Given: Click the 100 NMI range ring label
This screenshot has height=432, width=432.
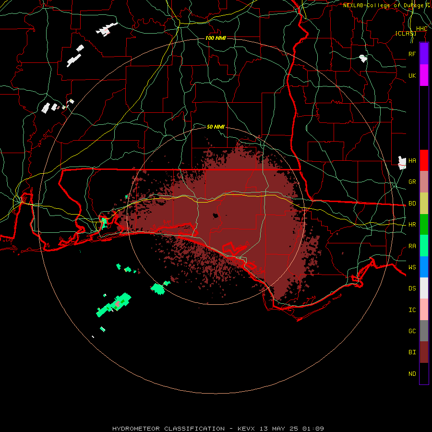Looking at the screenshot, I should (x=216, y=38).
